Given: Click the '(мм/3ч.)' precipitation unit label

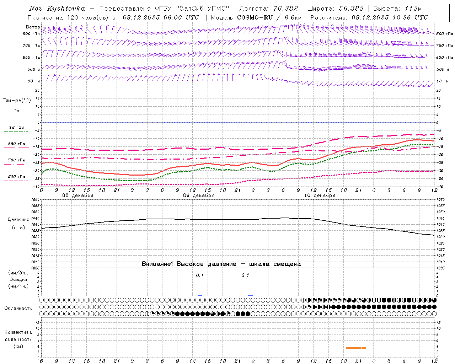Looking at the screenshot, I should click(18, 273).
